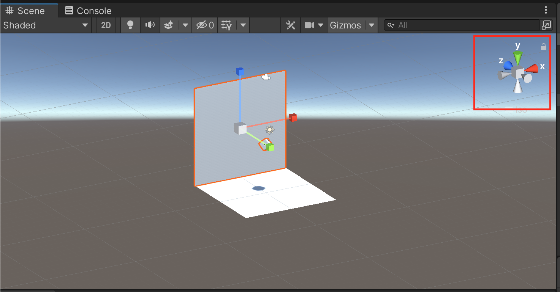Expand the Gizmos dropdown arrow
The height and width of the screenshot is (292, 560).
(x=372, y=25)
